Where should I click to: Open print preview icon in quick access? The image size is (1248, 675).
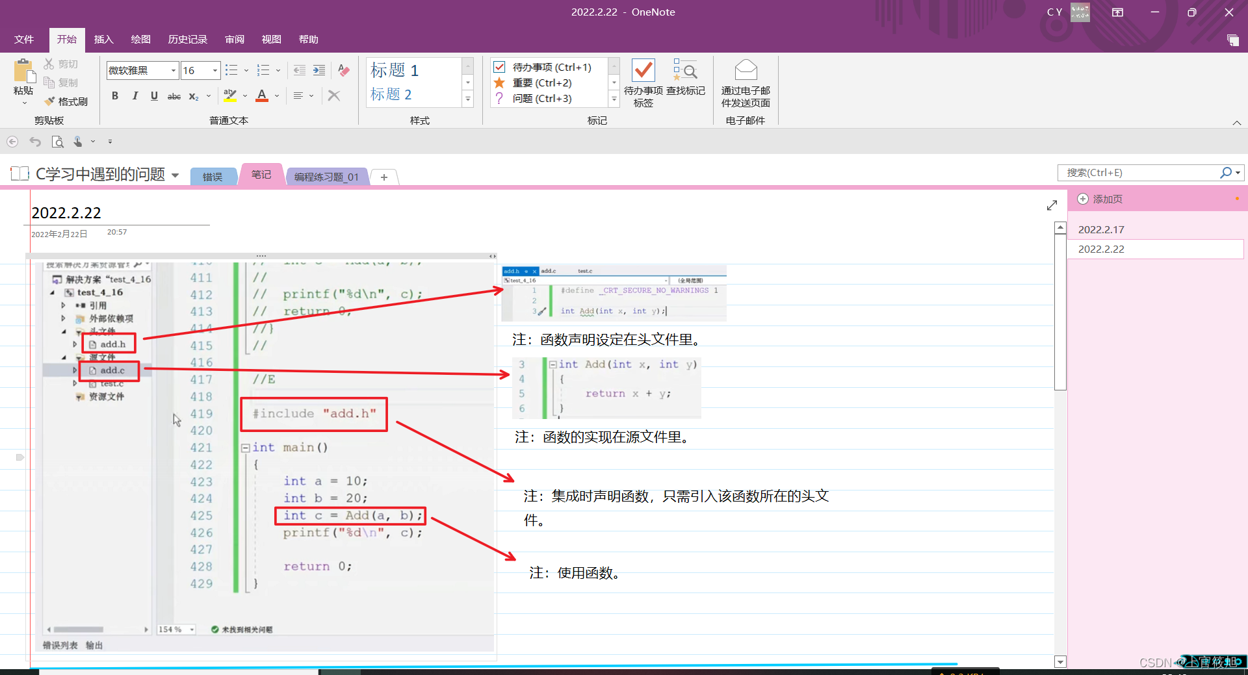[x=57, y=141]
